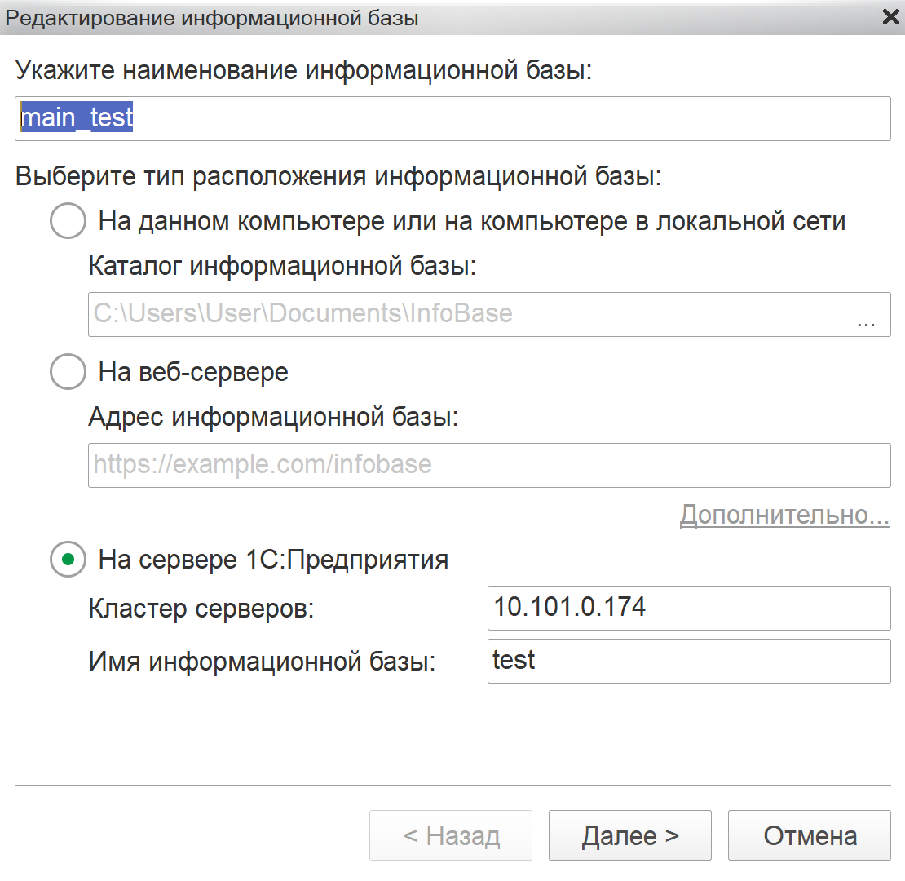
Task: Open the folder browse dialog with the ... button
Action: click(866, 314)
